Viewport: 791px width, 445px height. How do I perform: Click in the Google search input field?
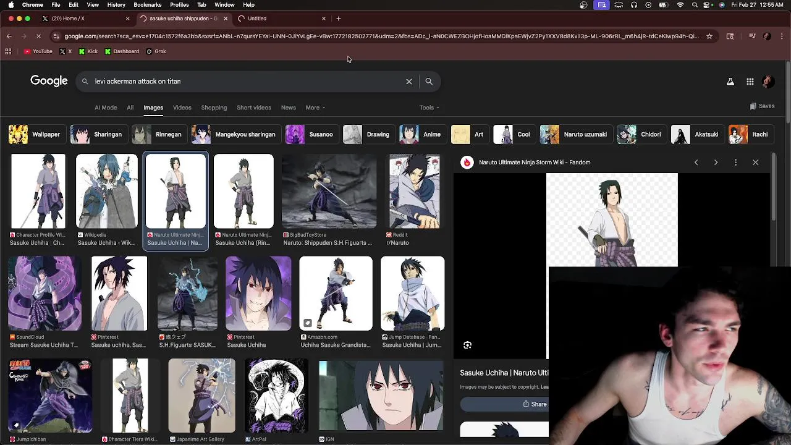pyautogui.click(x=247, y=82)
